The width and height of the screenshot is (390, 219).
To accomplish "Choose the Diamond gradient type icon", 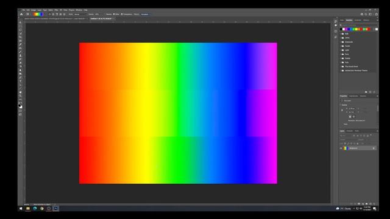I will (64, 14).
